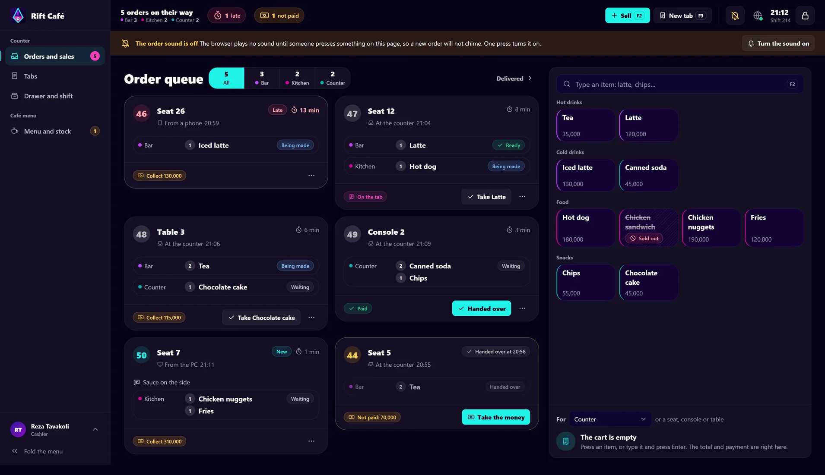This screenshot has height=475, width=825.
Task: Click the lock screen icon
Action: click(x=805, y=16)
